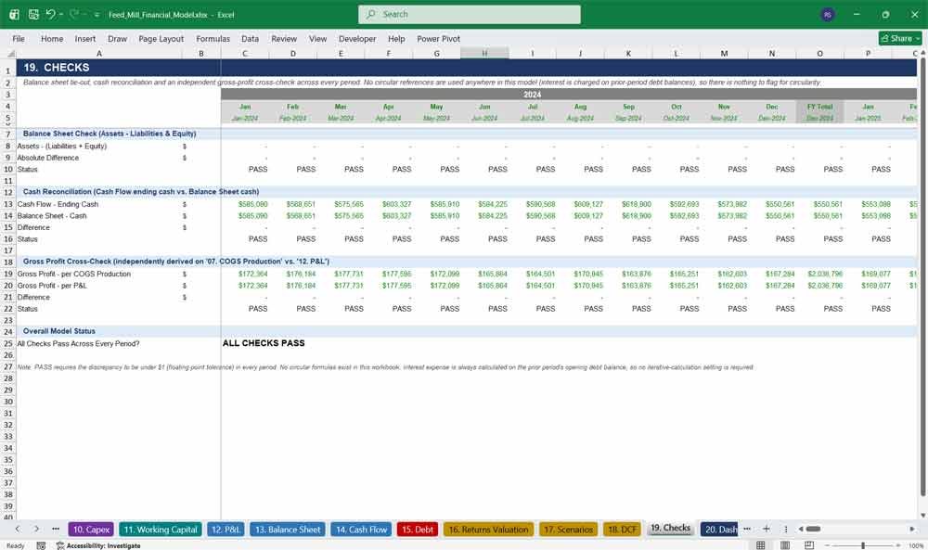Open the File menu

[x=19, y=38]
